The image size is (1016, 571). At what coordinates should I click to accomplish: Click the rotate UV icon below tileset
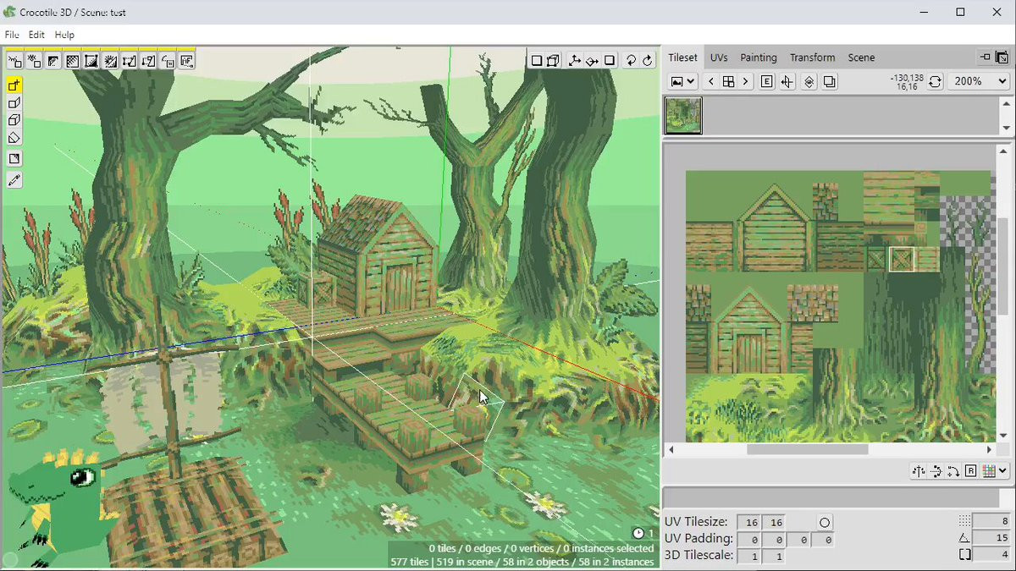point(953,471)
